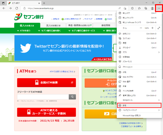Expand the アプリ submenu
The width and height of the screenshot is (163, 135).
tap(139, 52)
